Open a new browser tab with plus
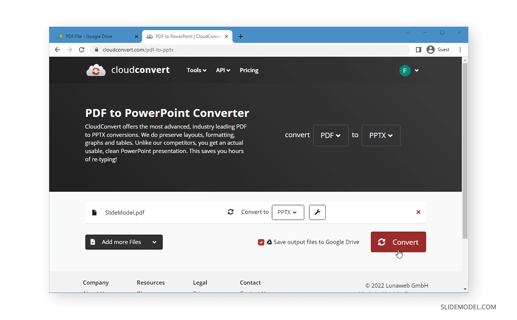The width and height of the screenshot is (517, 320). coord(240,37)
